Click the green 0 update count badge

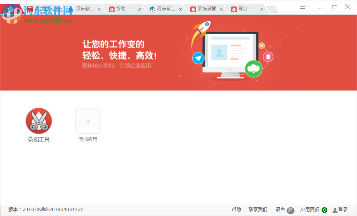coord(323,210)
